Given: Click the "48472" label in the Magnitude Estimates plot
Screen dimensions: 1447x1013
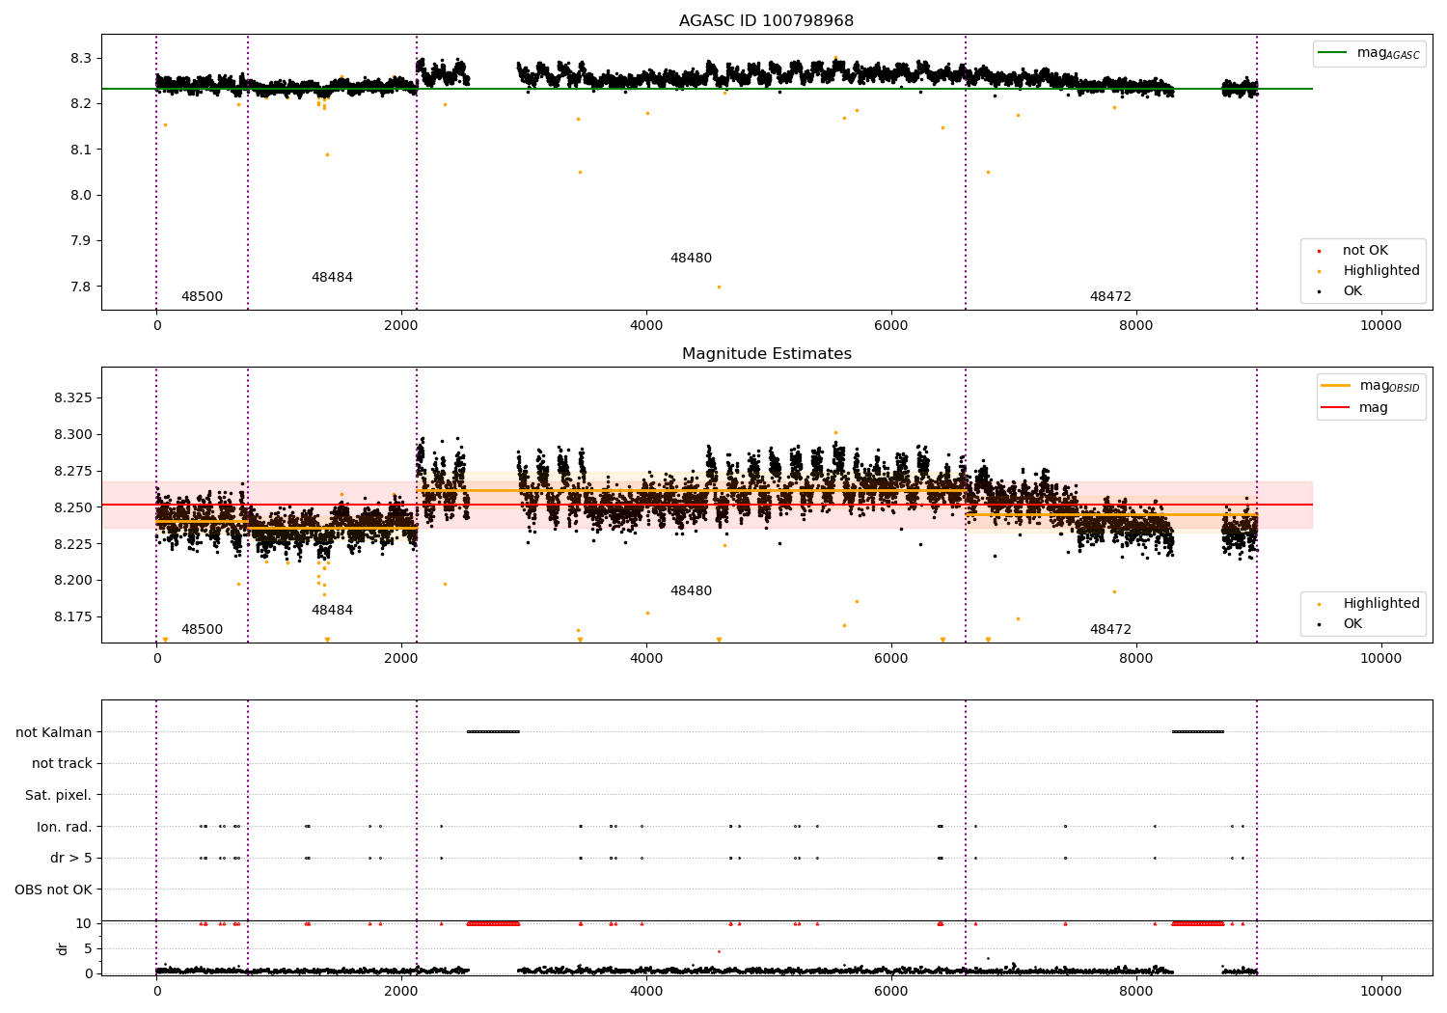Looking at the screenshot, I should point(1110,630).
